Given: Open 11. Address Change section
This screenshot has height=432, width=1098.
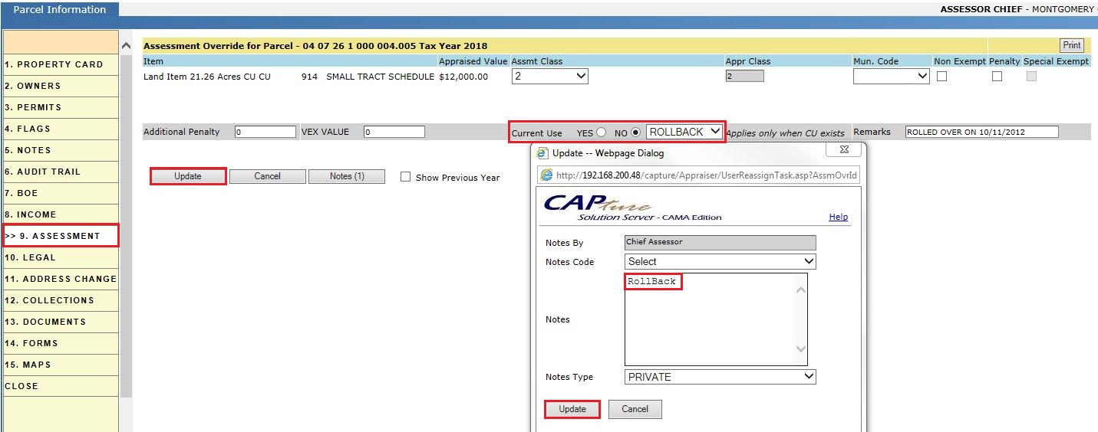Looking at the screenshot, I should [x=60, y=279].
